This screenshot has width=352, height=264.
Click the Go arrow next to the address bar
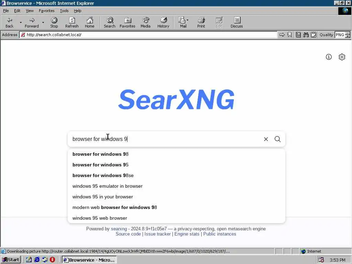click(282, 35)
